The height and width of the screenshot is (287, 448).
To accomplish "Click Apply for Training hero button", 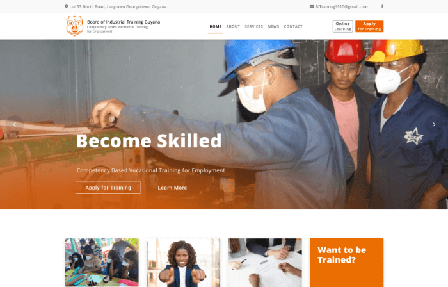I will [108, 188].
